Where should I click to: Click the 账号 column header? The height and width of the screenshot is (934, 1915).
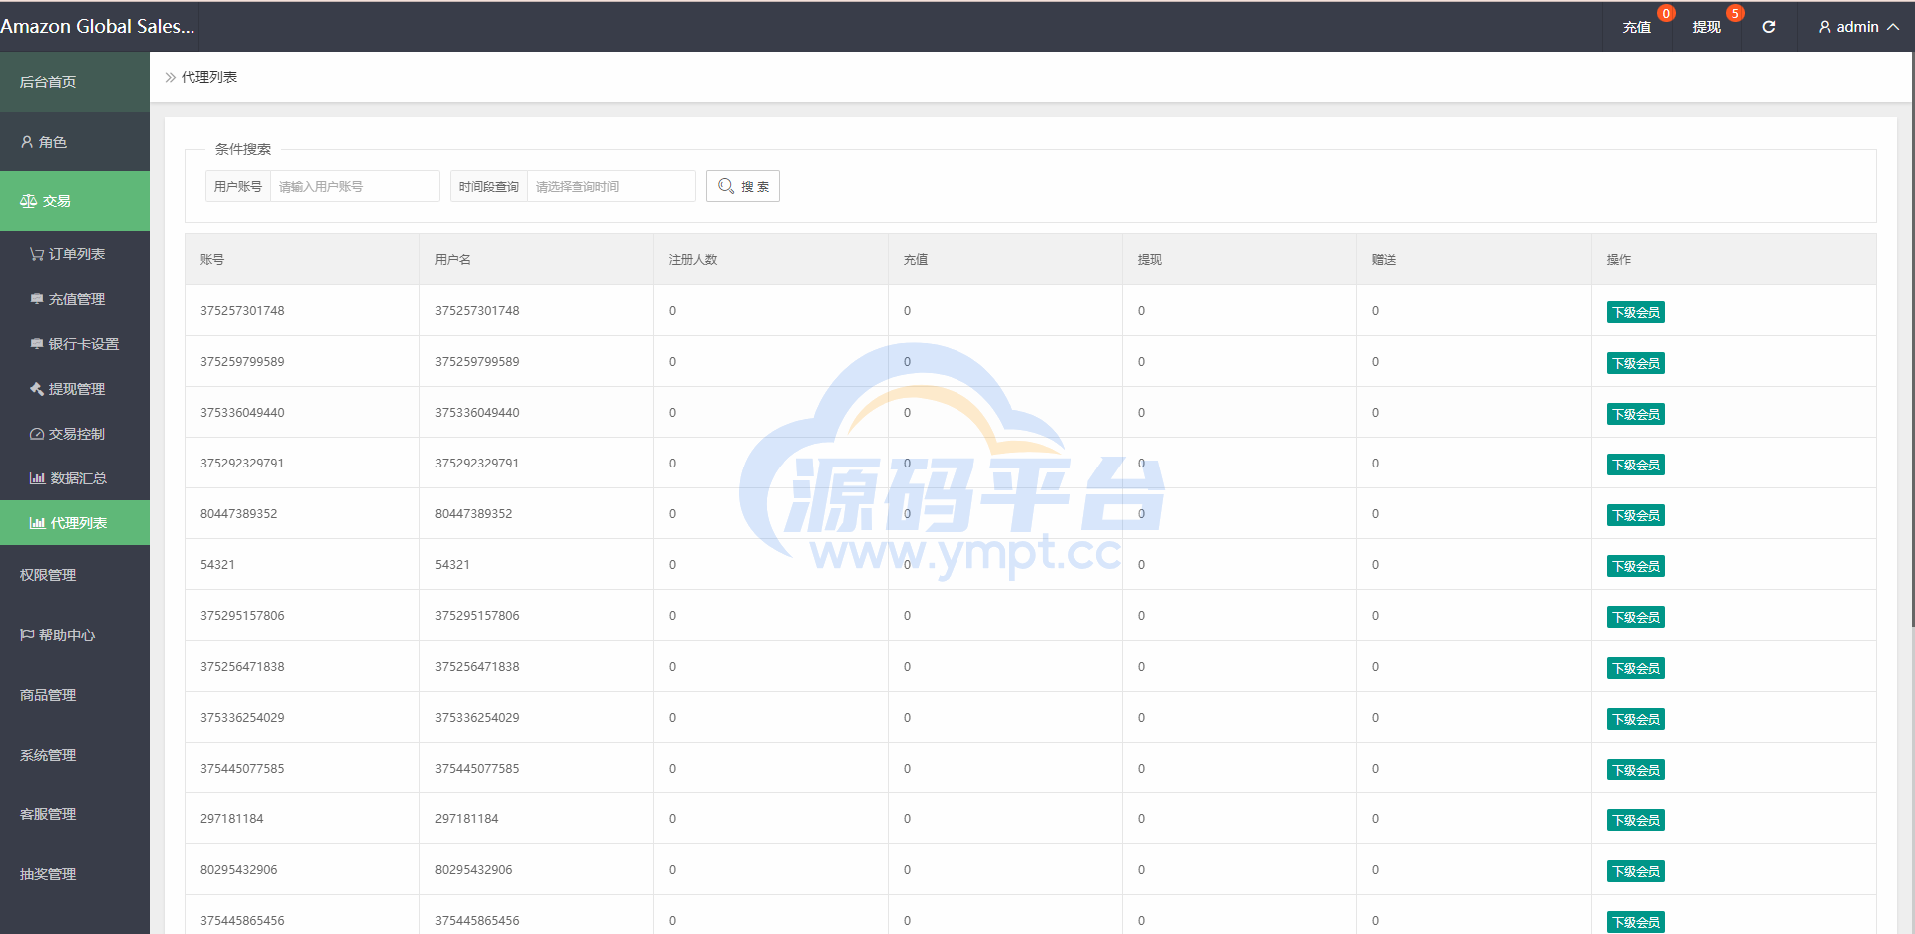point(302,259)
